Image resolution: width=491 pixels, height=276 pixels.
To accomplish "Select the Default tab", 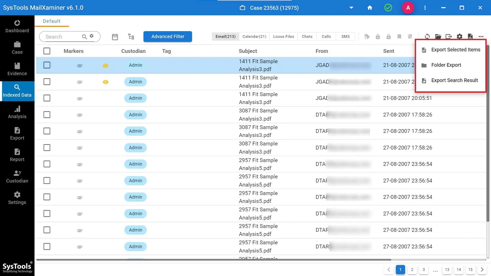I will click(52, 21).
